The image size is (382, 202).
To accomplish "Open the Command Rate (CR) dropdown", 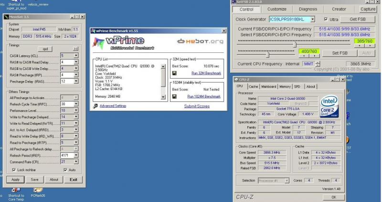I will click(76, 162).
